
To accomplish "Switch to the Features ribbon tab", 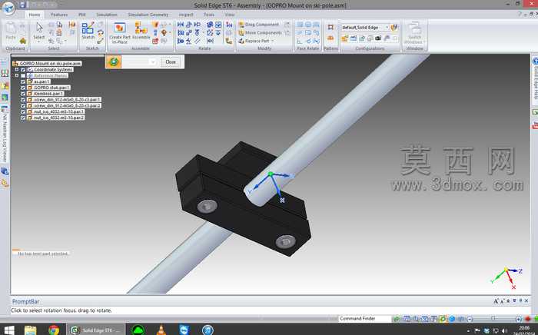I will tap(59, 15).
